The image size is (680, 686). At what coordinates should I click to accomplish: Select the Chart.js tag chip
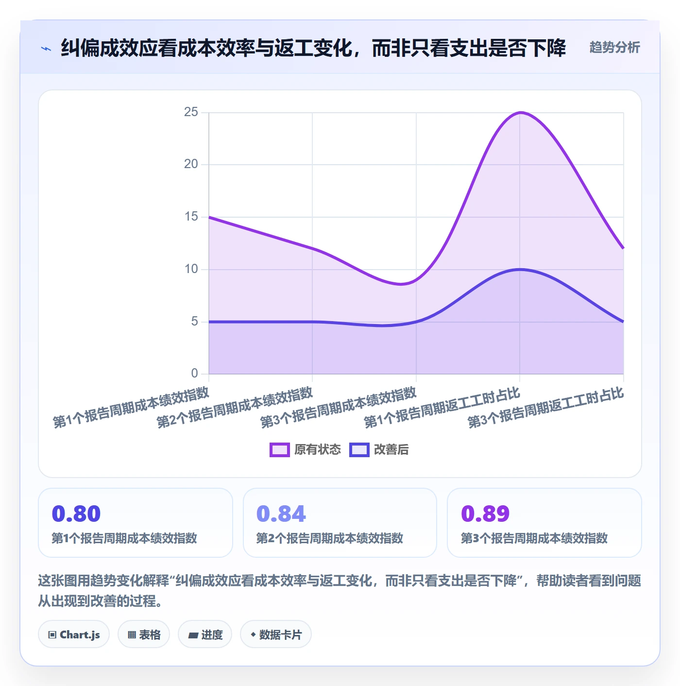(74, 635)
